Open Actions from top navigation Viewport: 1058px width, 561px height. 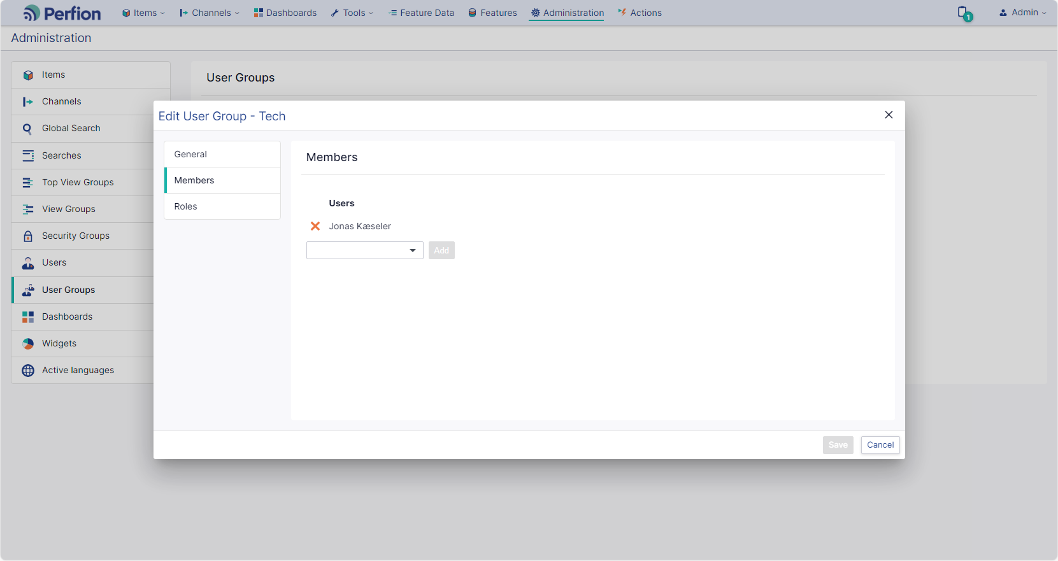[x=640, y=13]
